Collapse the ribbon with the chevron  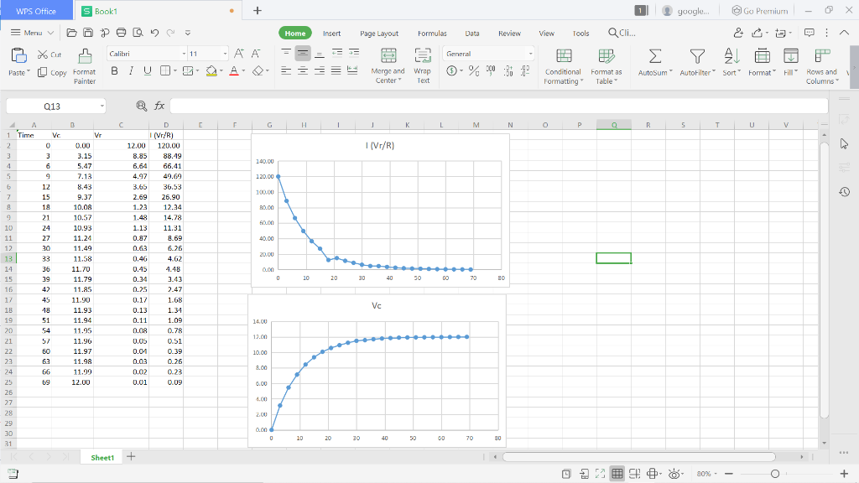pyautogui.click(x=844, y=33)
